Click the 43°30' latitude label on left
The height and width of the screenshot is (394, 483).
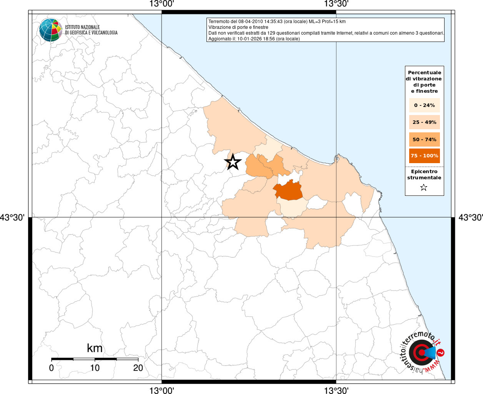(12, 218)
